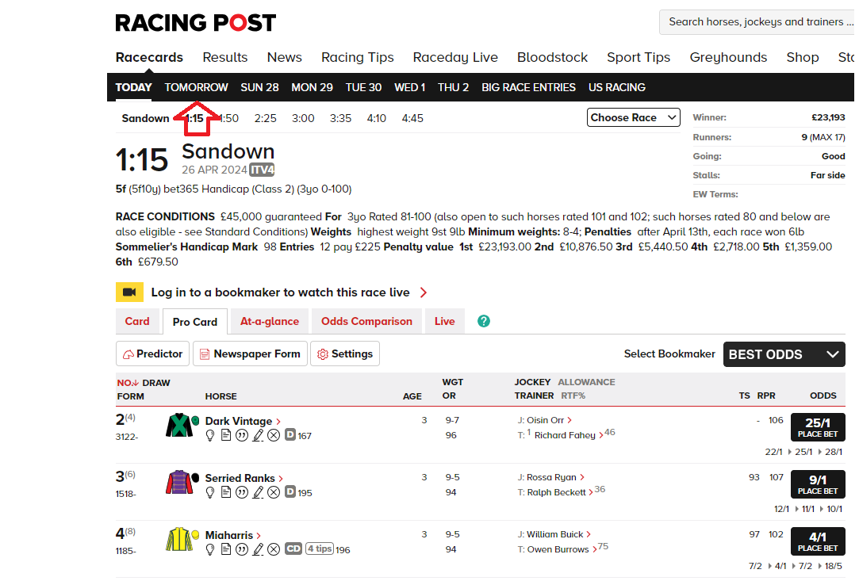This screenshot has width=859, height=581.
Task: Open the Odds Comparison tab
Action: click(x=366, y=321)
